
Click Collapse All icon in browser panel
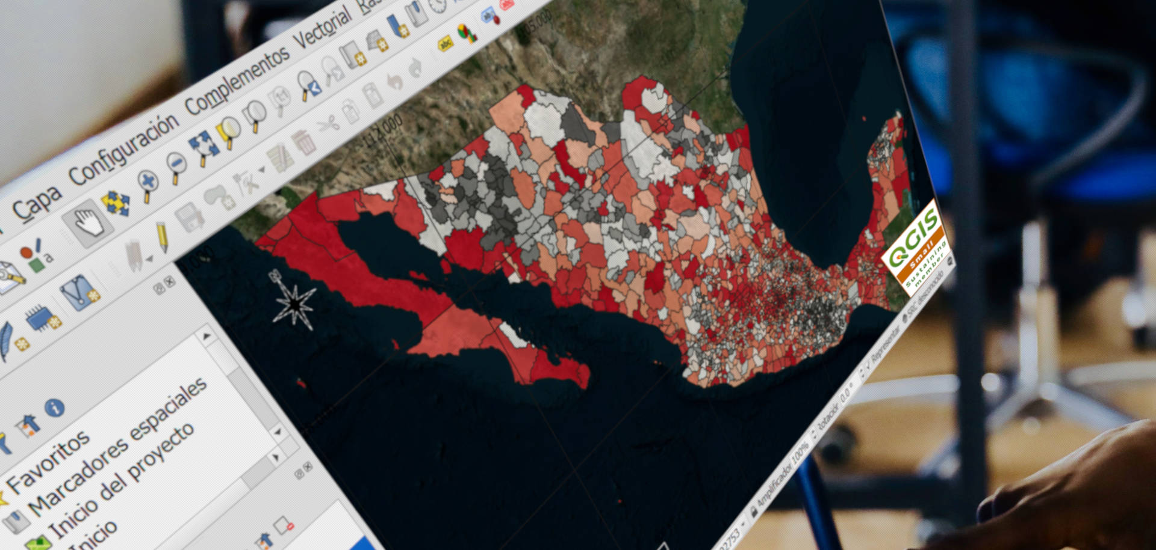(28, 426)
